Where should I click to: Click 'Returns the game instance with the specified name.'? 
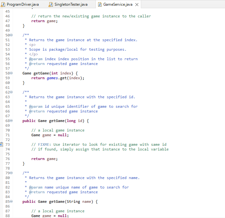point(84,178)
